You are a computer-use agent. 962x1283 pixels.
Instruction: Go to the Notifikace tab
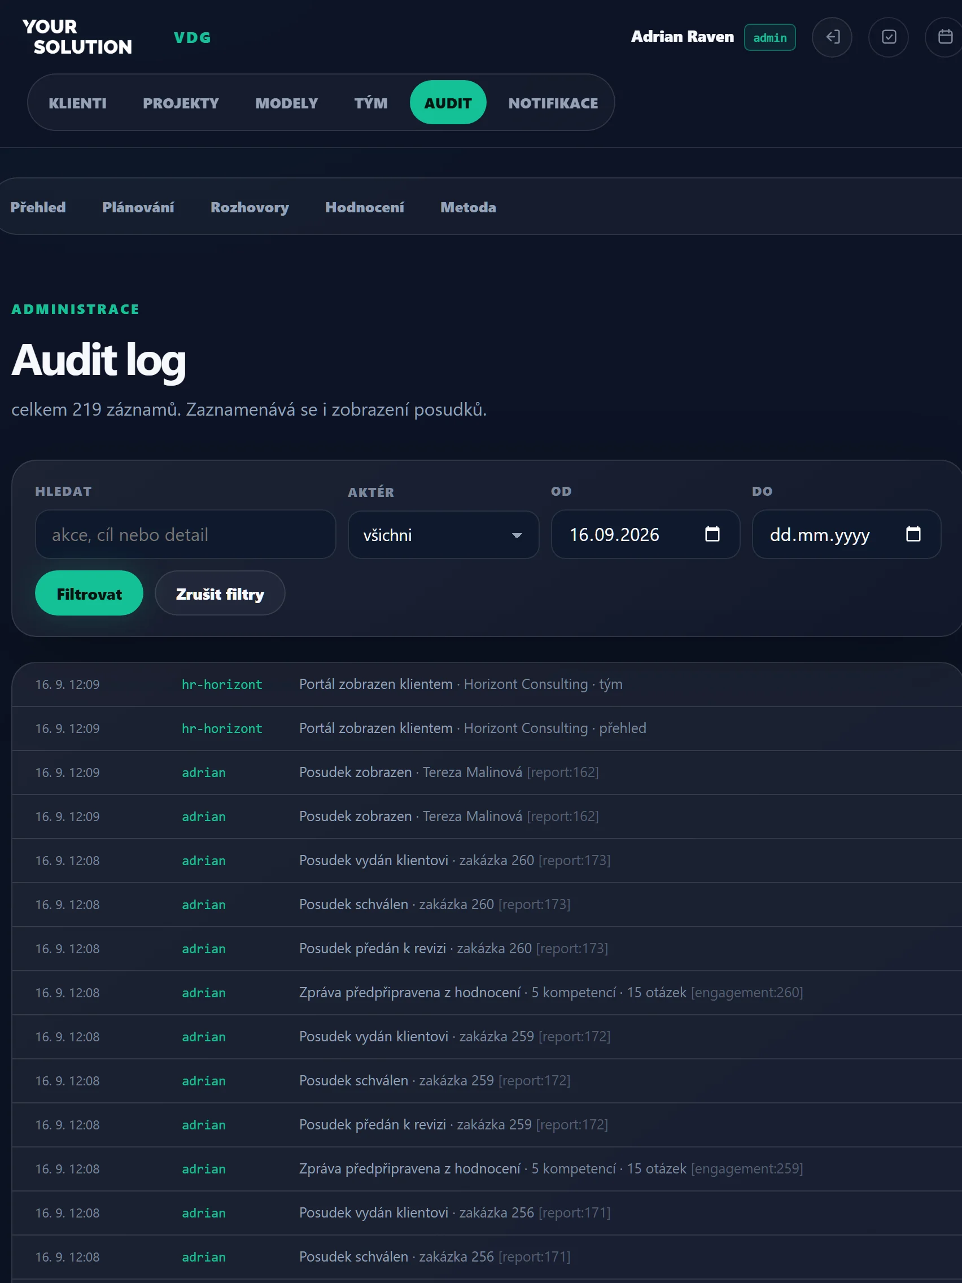click(553, 103)
